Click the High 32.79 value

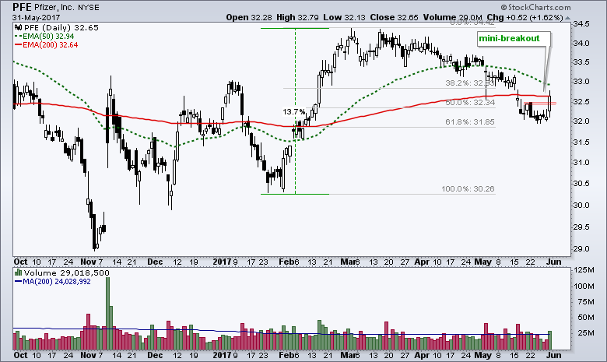tap(298, 17)
